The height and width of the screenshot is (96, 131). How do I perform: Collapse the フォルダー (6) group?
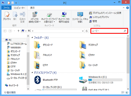coord(32,38)
